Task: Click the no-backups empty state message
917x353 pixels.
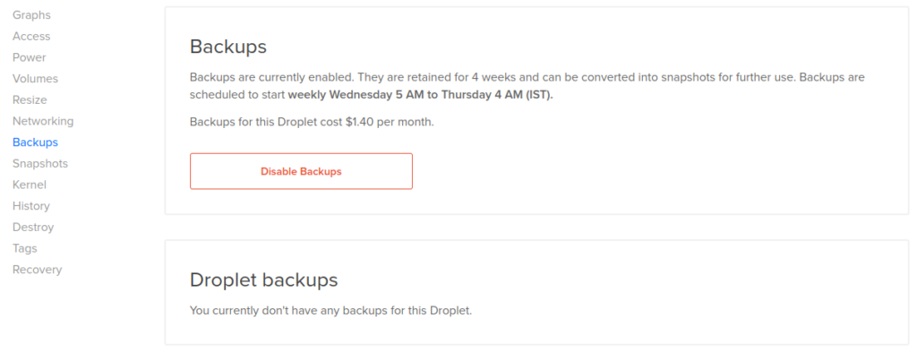Action: coord(330,310)
